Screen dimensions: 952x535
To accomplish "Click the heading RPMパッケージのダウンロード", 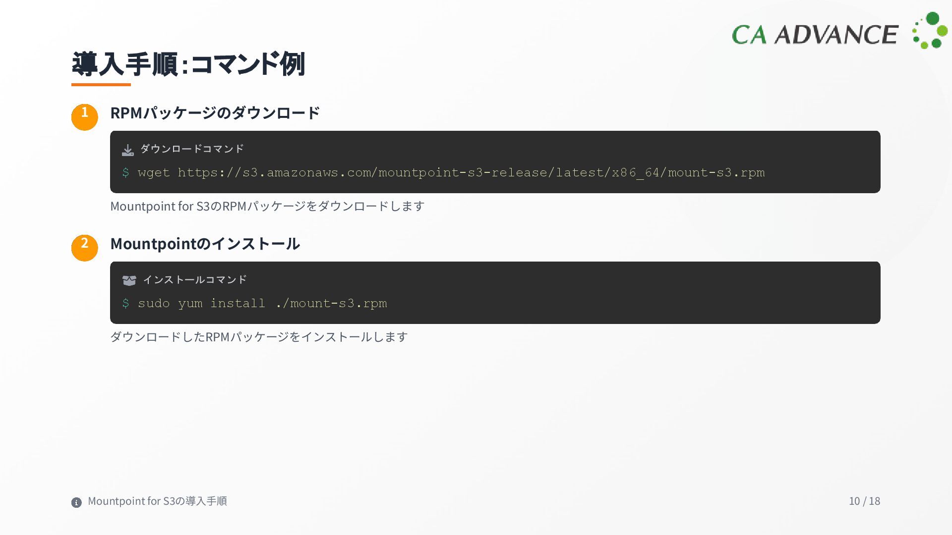I will point(215,113).
